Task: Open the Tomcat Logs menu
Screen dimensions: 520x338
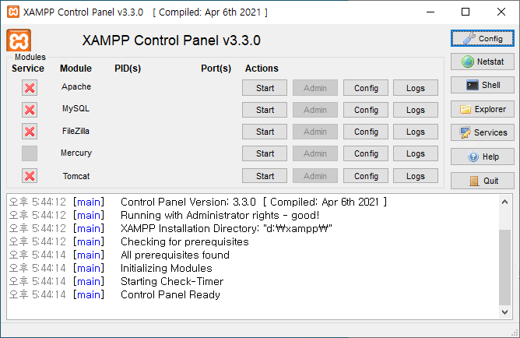Action: 416,176
